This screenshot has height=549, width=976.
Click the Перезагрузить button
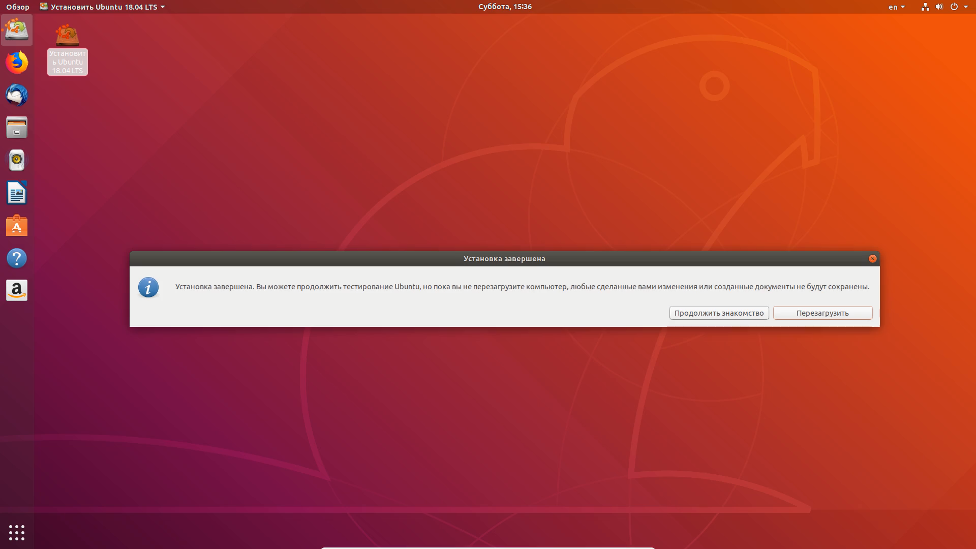[822, 313]
